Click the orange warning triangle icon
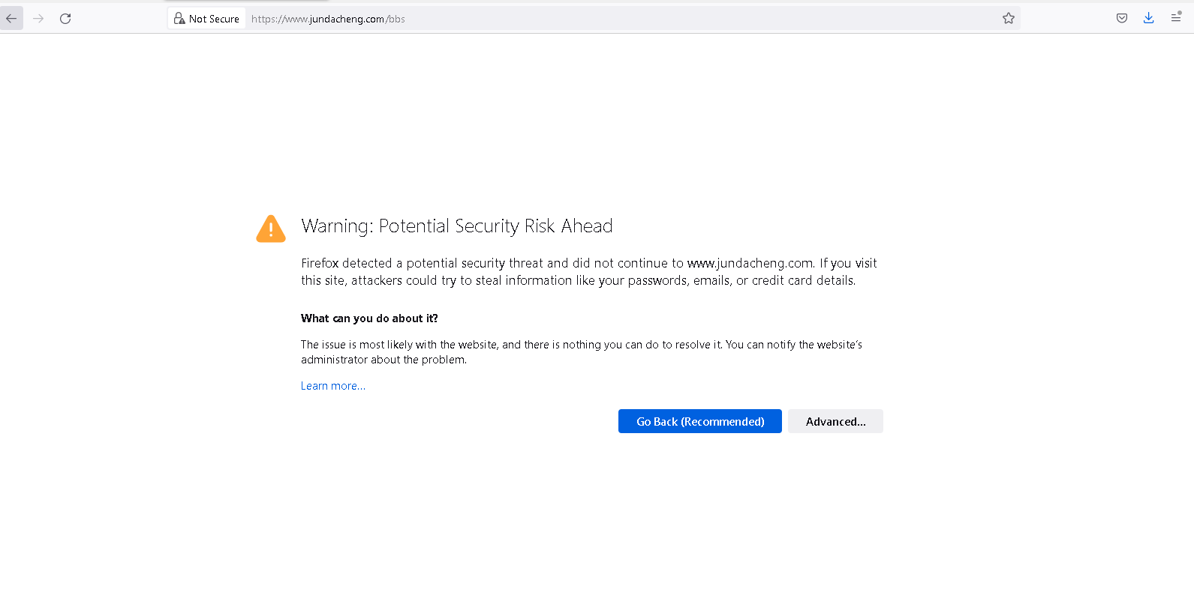1194x589 pixels. (x=271, y=229)
